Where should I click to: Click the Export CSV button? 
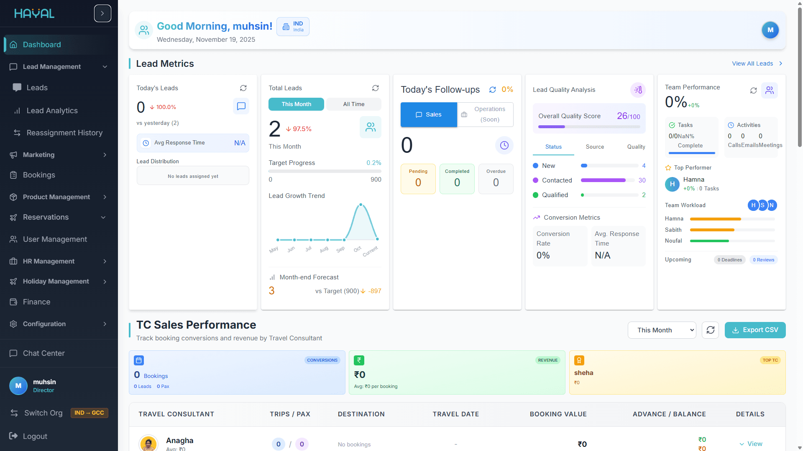click(x=755, y=330)
